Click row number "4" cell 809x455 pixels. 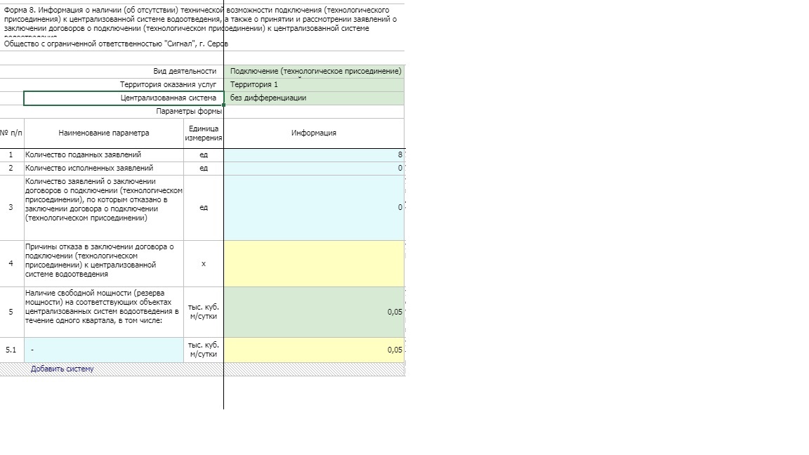tap(11, 263)
